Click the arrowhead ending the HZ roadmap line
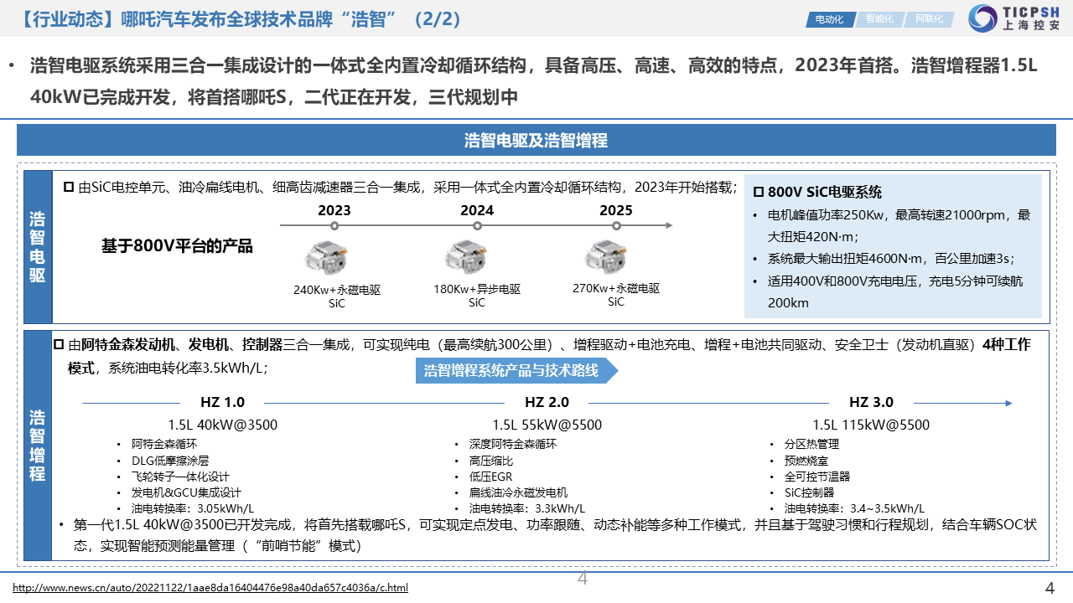Screen dimensions: 1073x603 coord(1008,403)
